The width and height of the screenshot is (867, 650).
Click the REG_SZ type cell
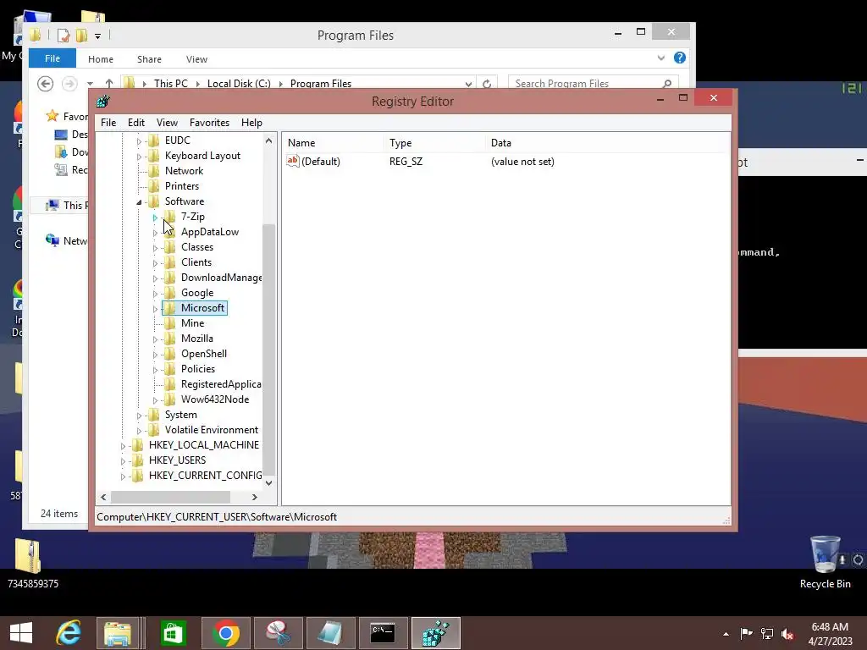point(406,162)
